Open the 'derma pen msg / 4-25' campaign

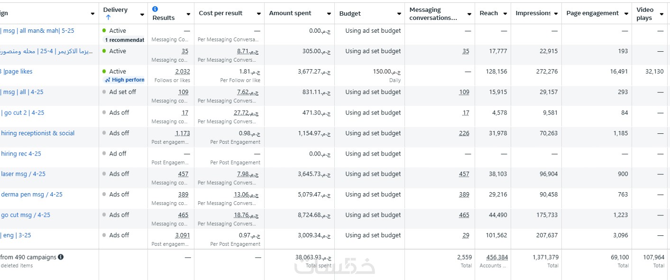(31, 195)
